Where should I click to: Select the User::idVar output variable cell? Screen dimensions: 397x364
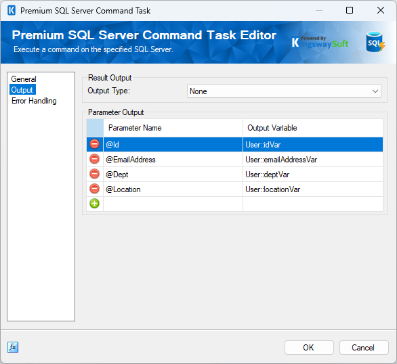pyautogui.click(x=313, y=145)
